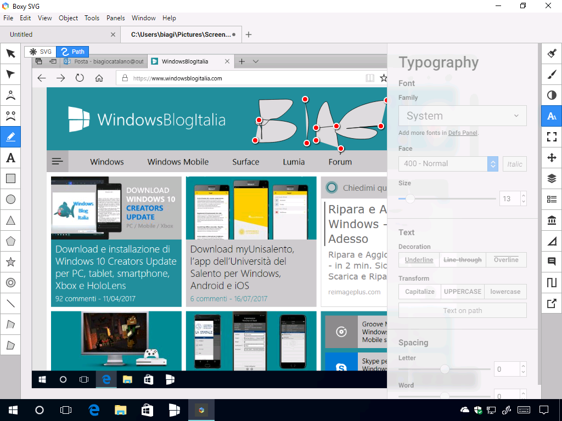Open the Object menu
Image resolution: width=562 pixels, height=421 pixels.
[68, 18]
